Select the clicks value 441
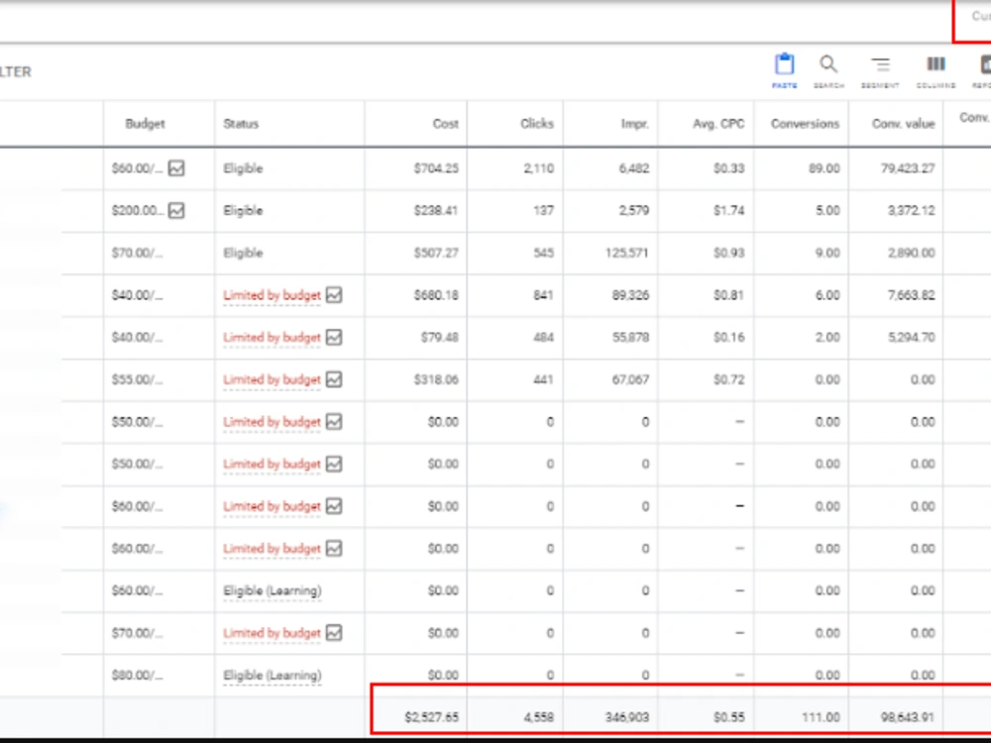 [543, 379]
